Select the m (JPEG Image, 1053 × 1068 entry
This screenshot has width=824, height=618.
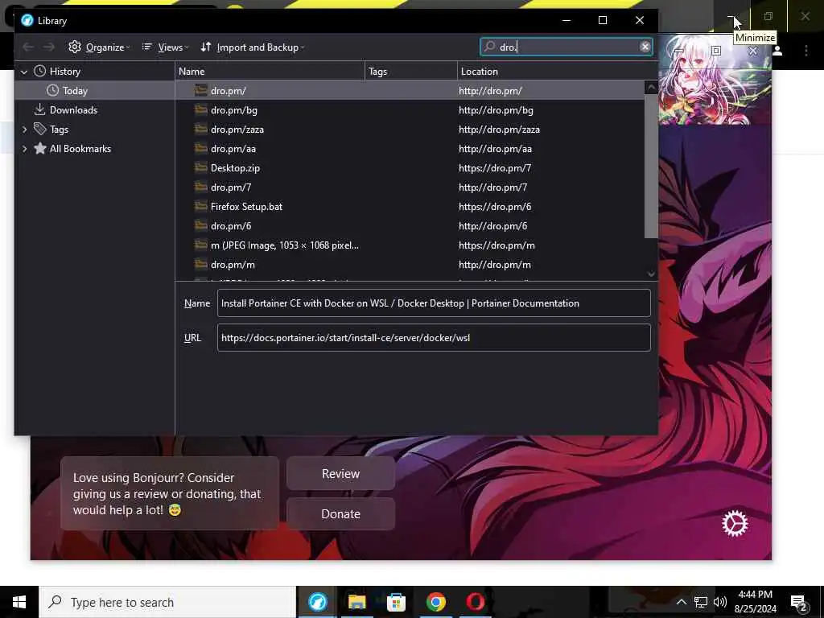[410, 245]
